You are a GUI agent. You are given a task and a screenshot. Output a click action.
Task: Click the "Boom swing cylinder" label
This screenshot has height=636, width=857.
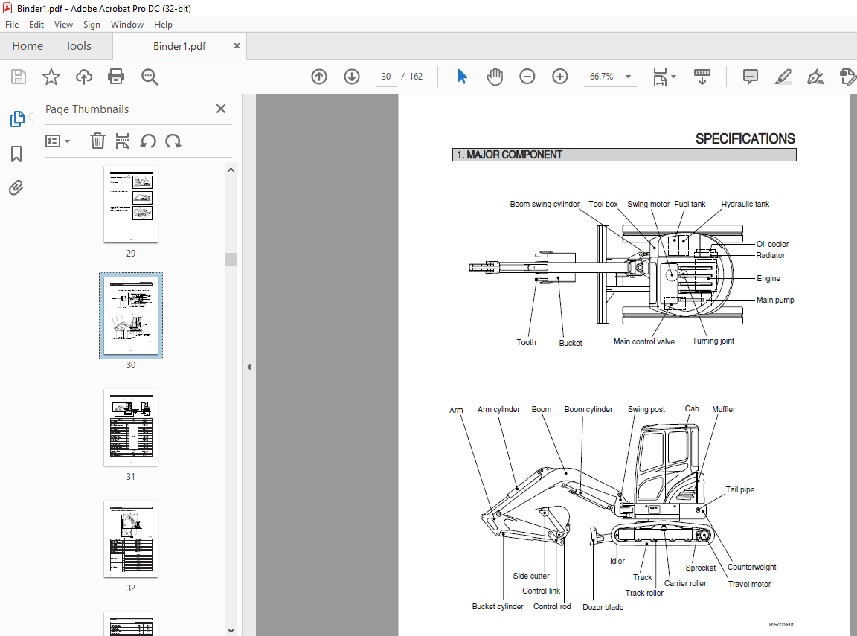click(x=545, y=205)
